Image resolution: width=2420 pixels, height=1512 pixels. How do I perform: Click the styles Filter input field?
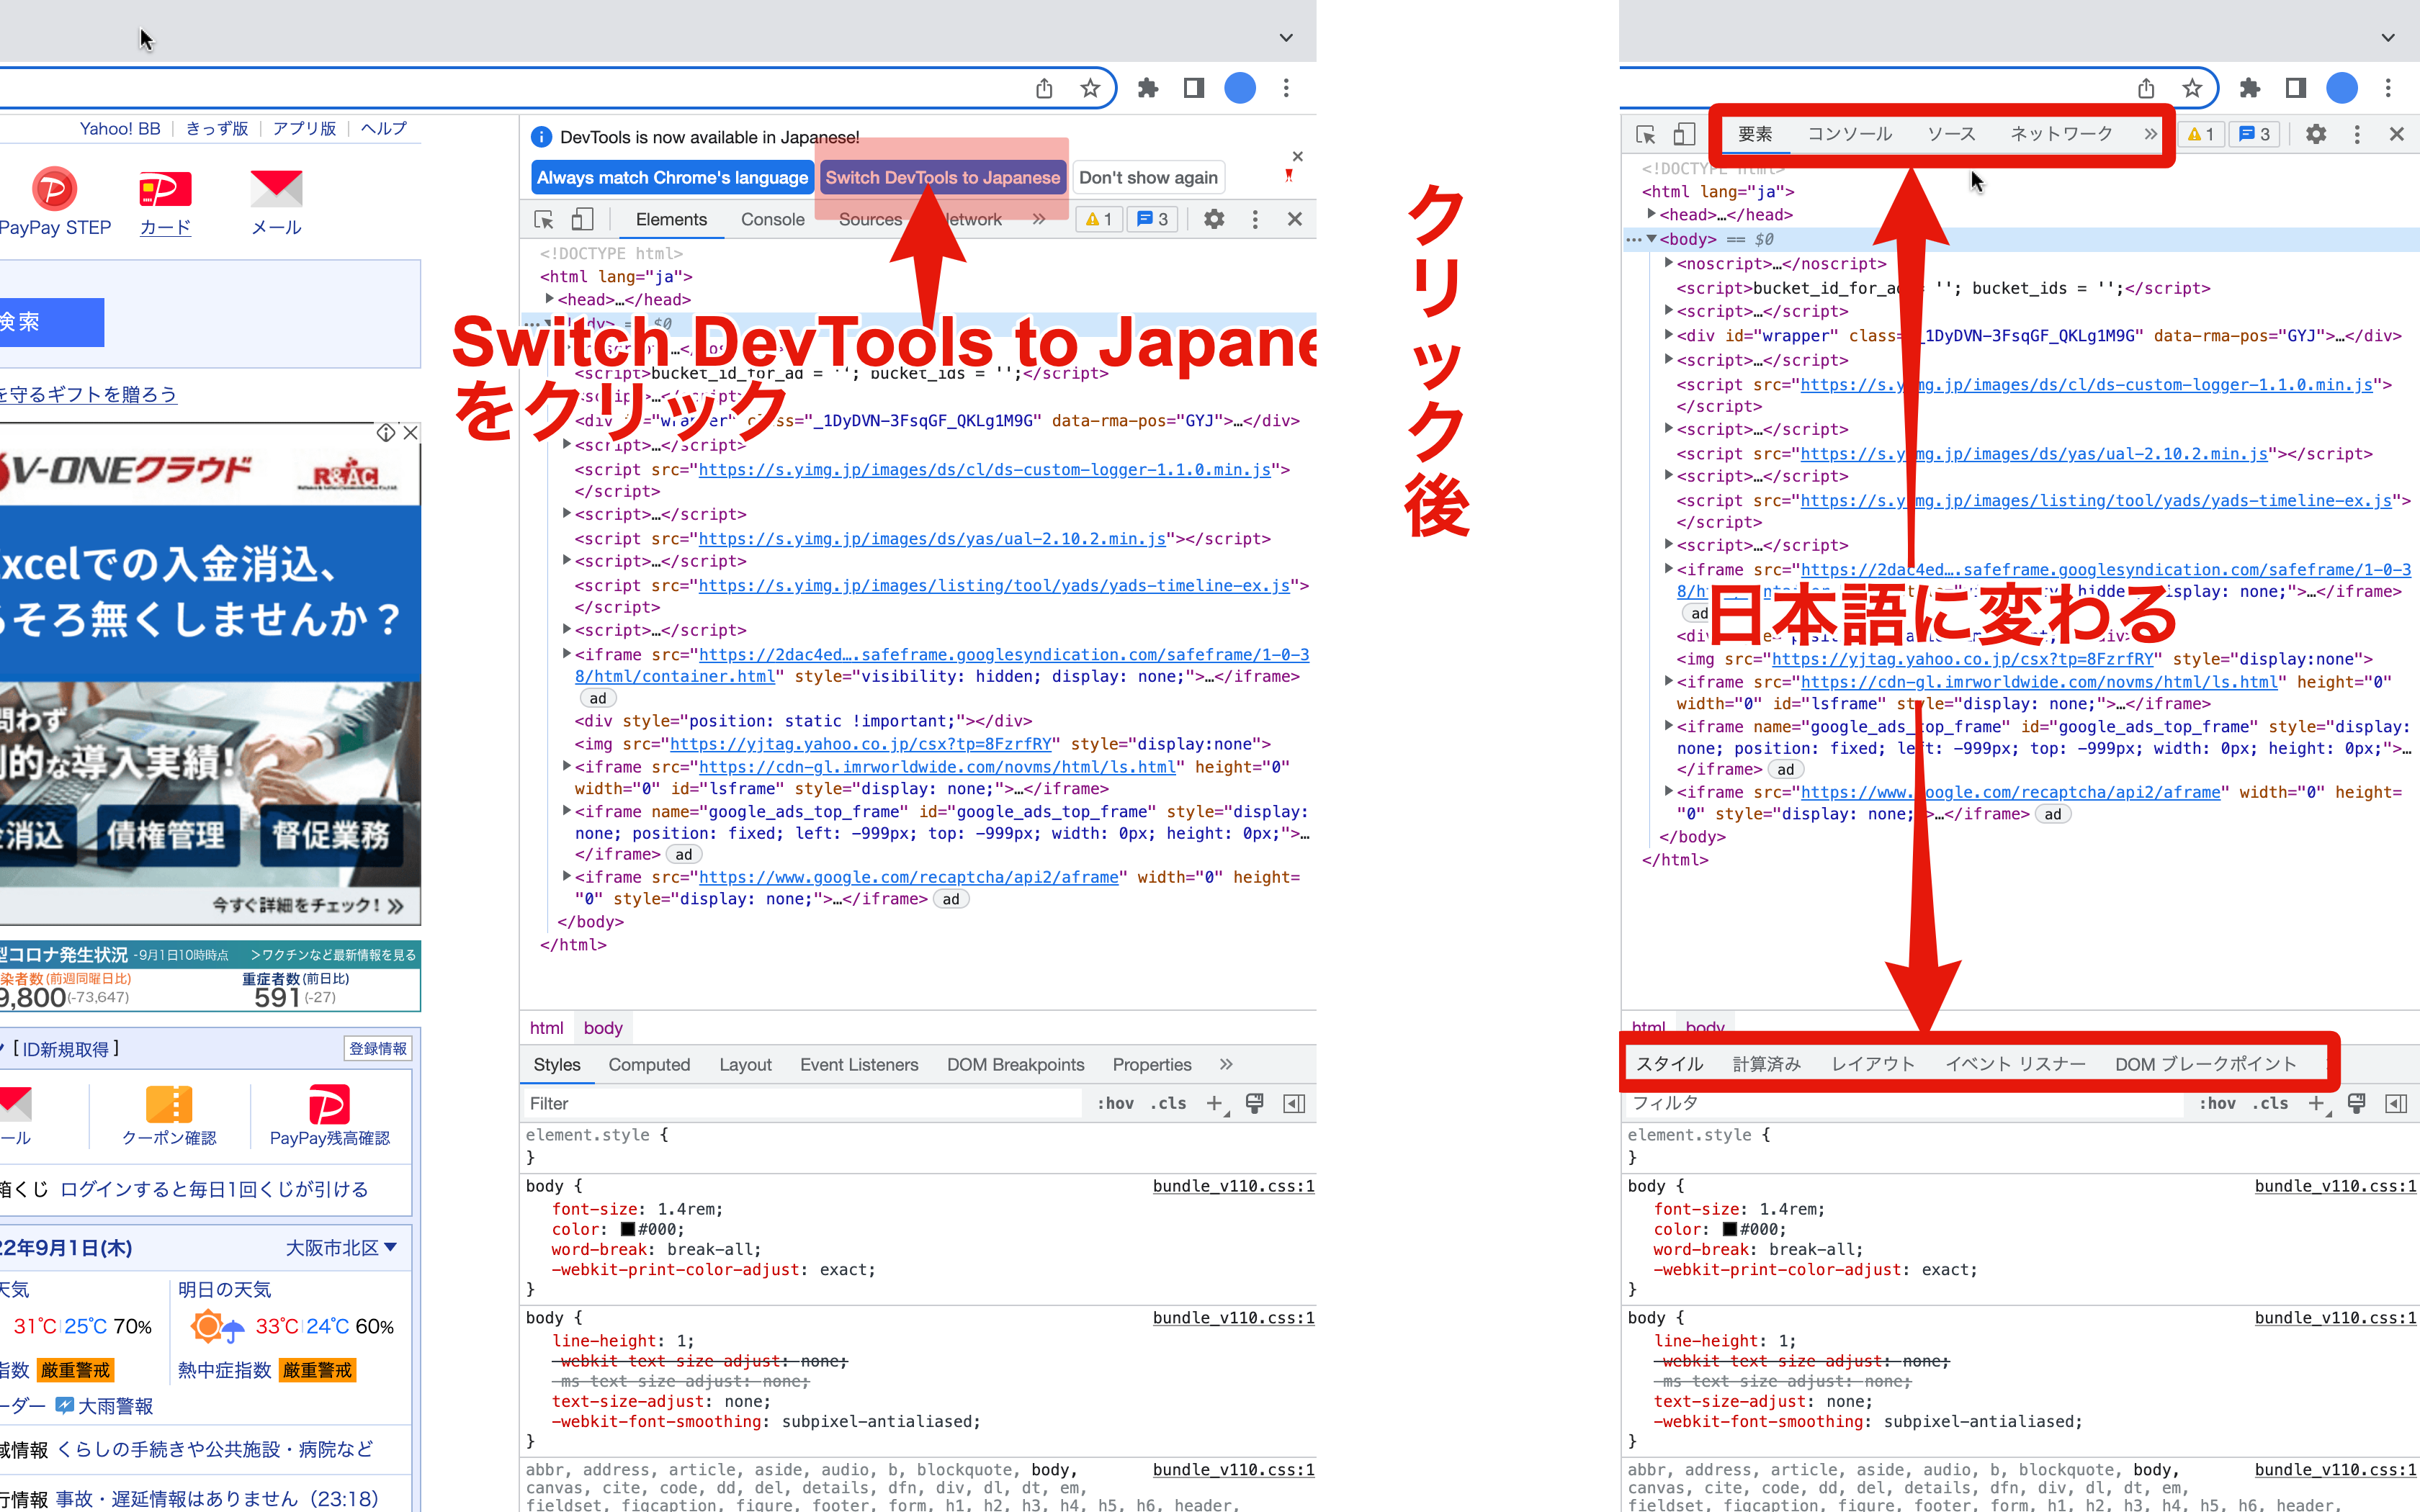pos(800,1103)
